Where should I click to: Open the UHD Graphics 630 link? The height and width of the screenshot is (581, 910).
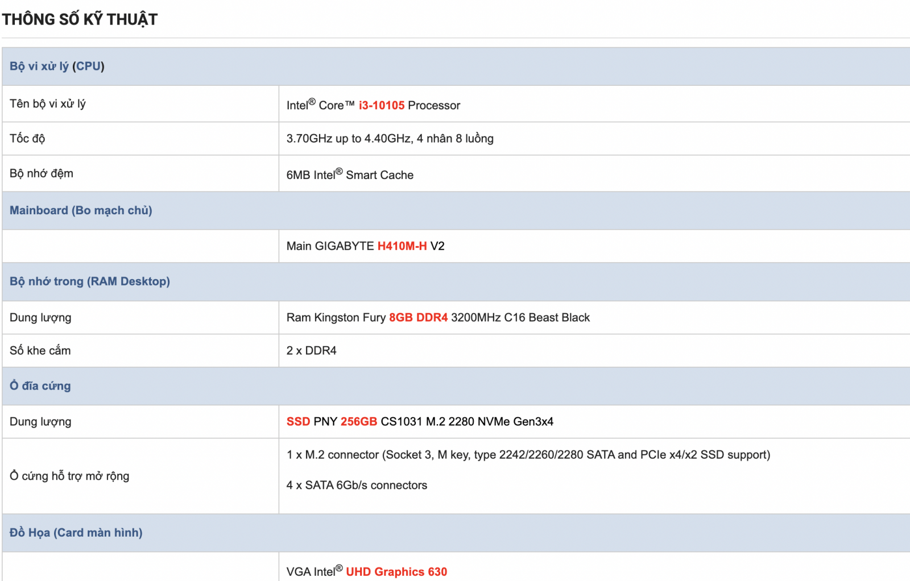click(x=396, y=572)
